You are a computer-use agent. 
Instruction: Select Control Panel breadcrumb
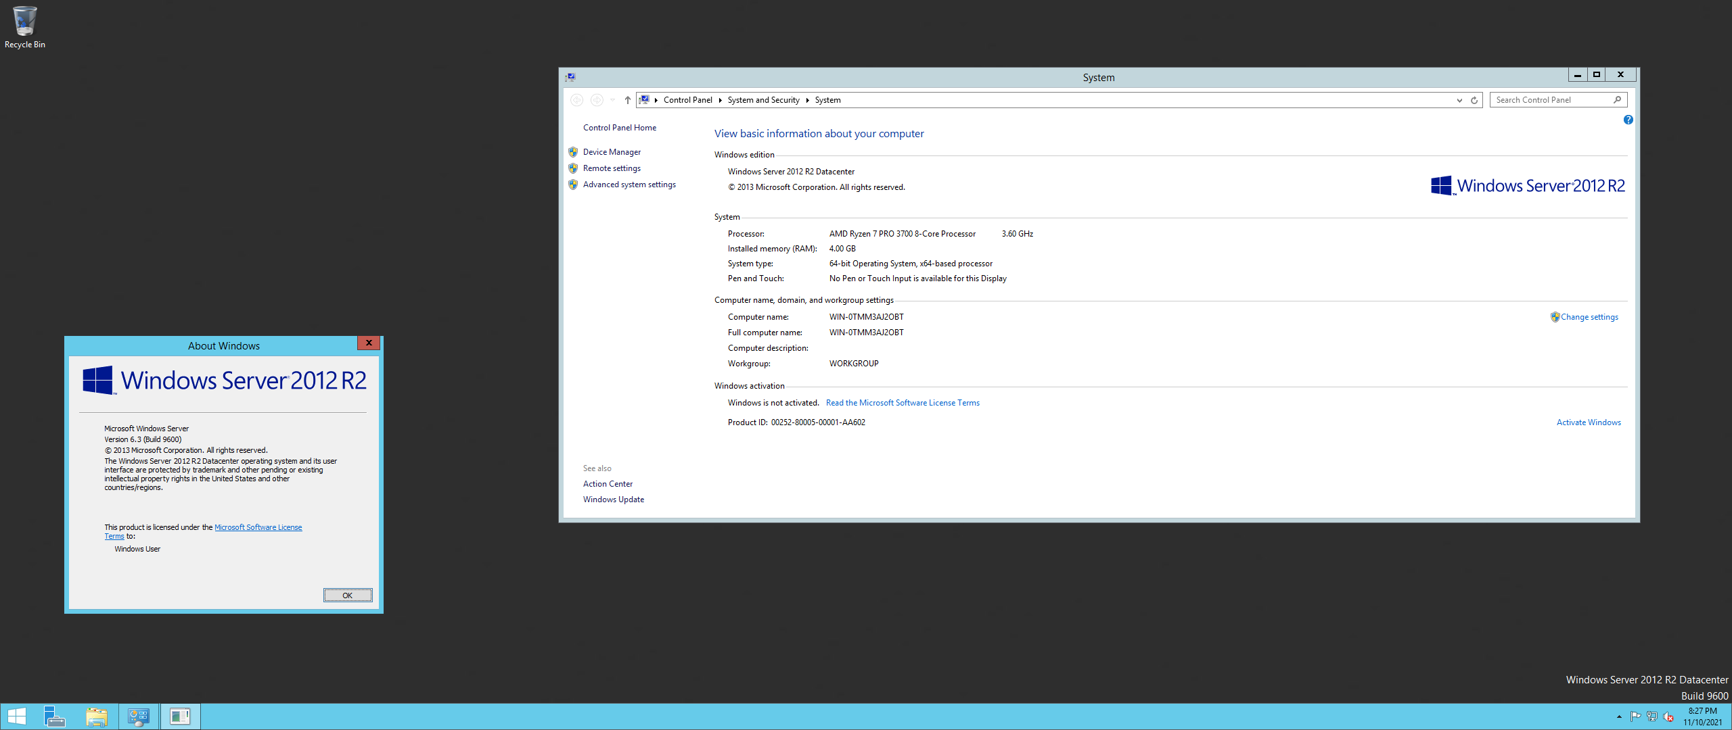click(687, 100)
